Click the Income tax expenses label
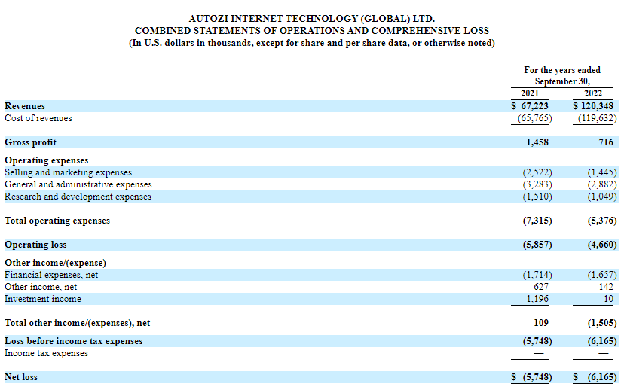624x390 pixels. [46, 353]
